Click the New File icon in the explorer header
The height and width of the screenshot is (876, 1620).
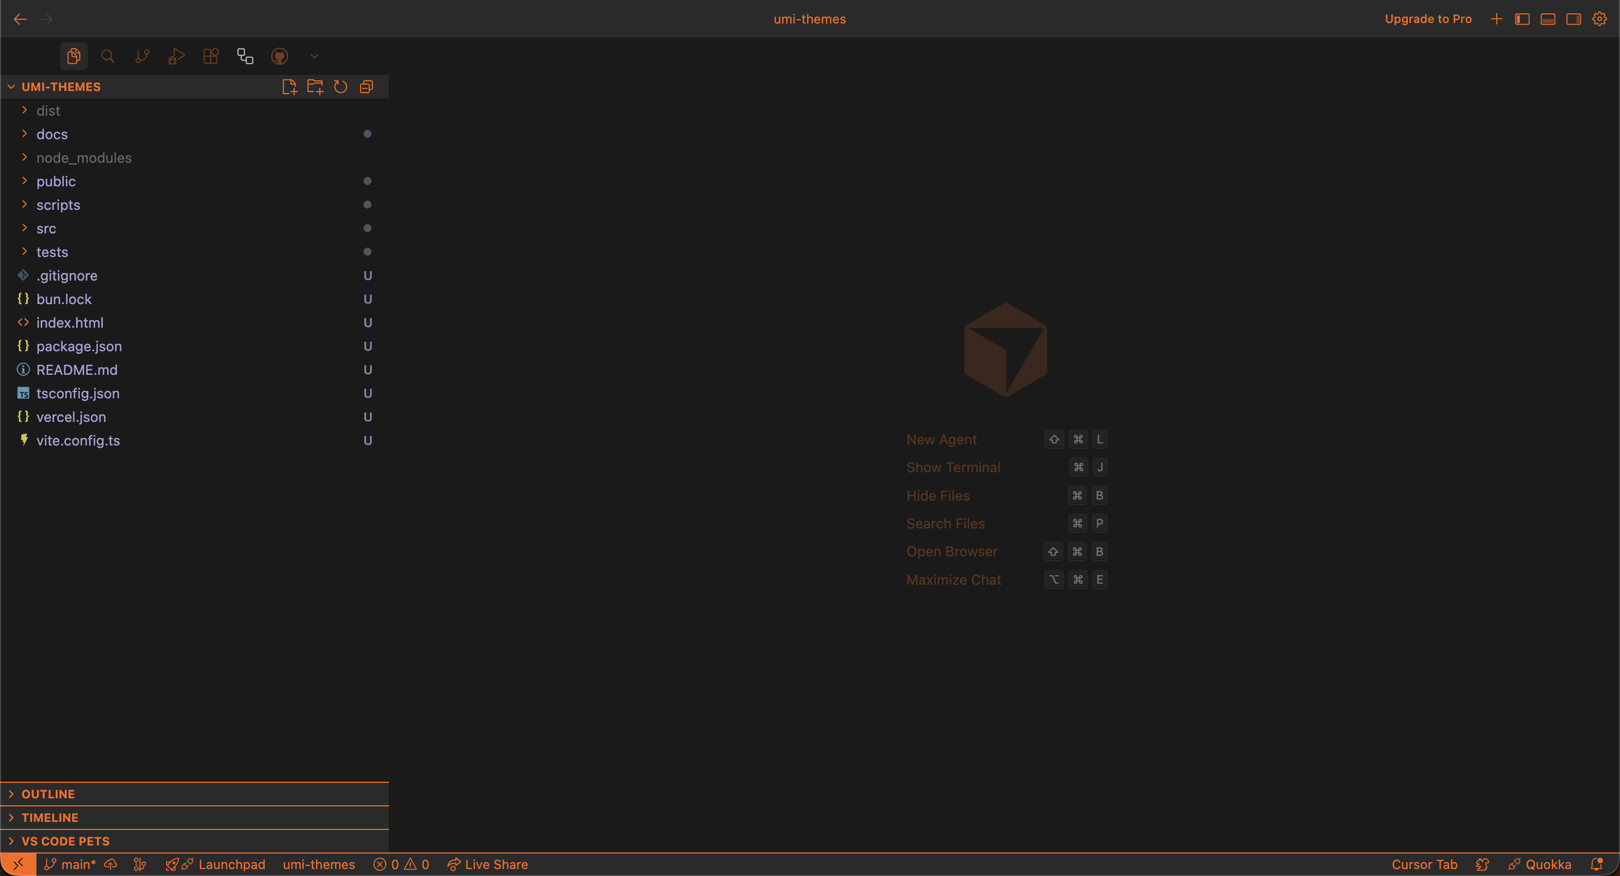290,87
